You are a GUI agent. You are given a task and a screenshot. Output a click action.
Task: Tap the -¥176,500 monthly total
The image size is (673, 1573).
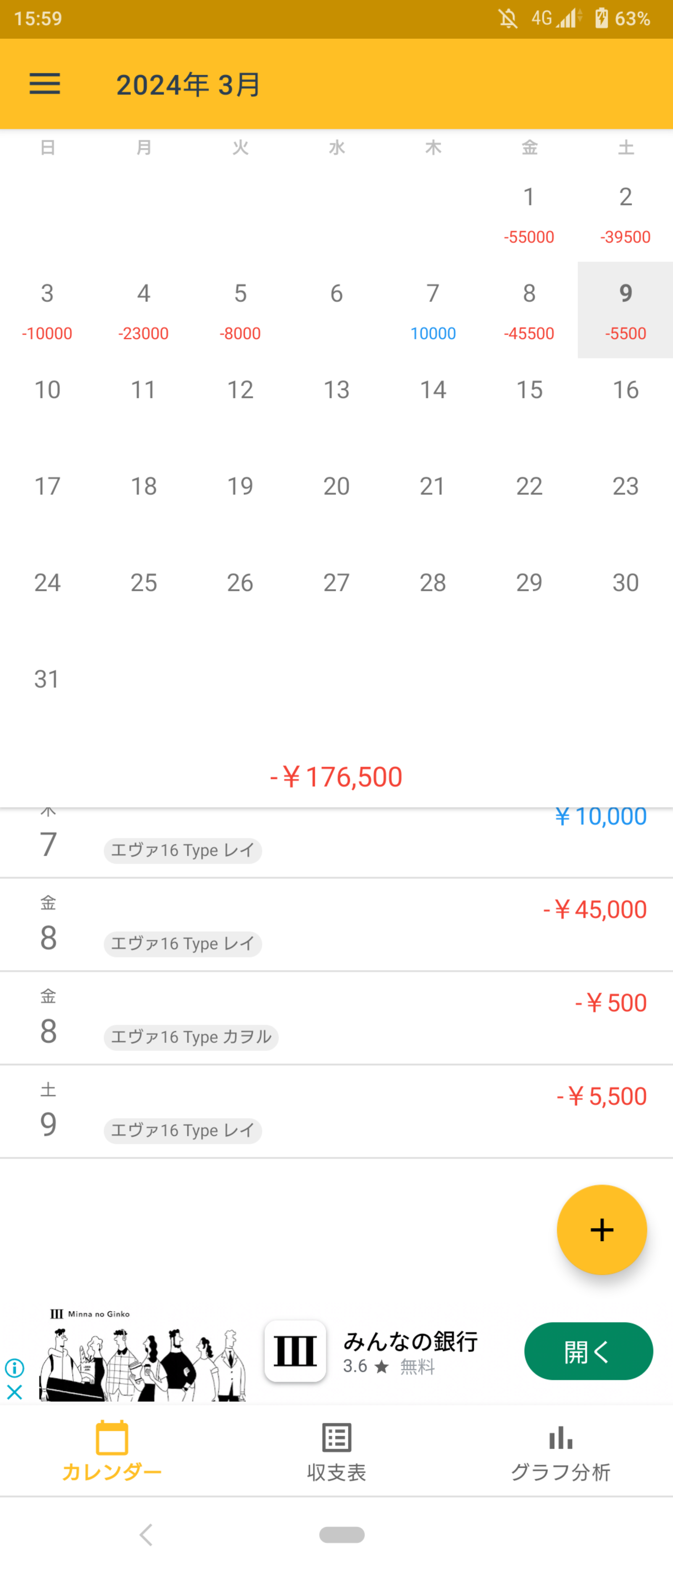coord(336,777)
